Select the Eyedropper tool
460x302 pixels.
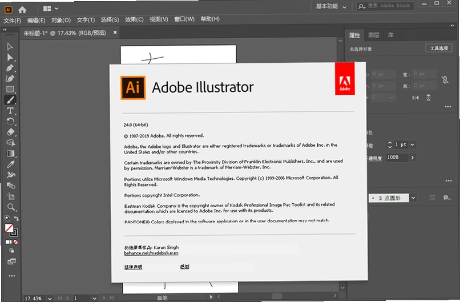pyautogui.click(x=11, y=164)
